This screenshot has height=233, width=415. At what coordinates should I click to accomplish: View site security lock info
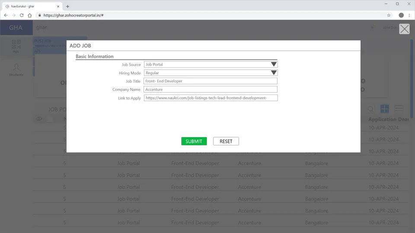pos(40,16)
